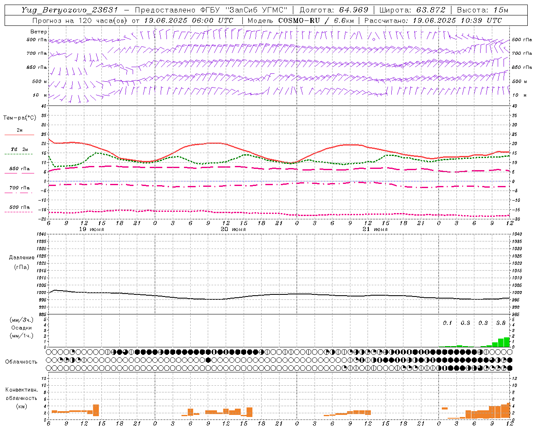Click the 2м red line legend entry
Image resolution: width=534 pixels, height=427 pixels.
(x=19, y=132)
